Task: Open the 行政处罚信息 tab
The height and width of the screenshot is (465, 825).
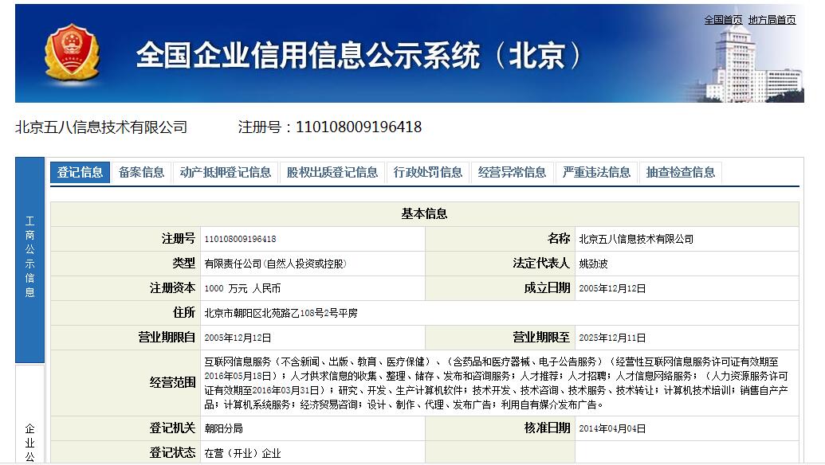Action: tap(427, 172)
